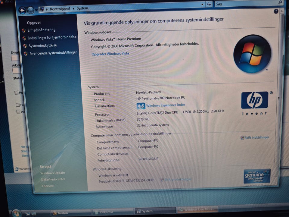289x217 pixels.
Task: Open the Windows Experience Index link
Action: point(166,105)
